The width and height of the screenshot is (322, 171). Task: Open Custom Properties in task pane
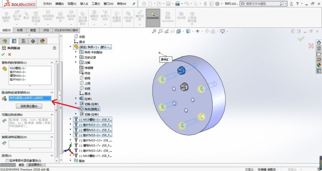click(319, 71)
